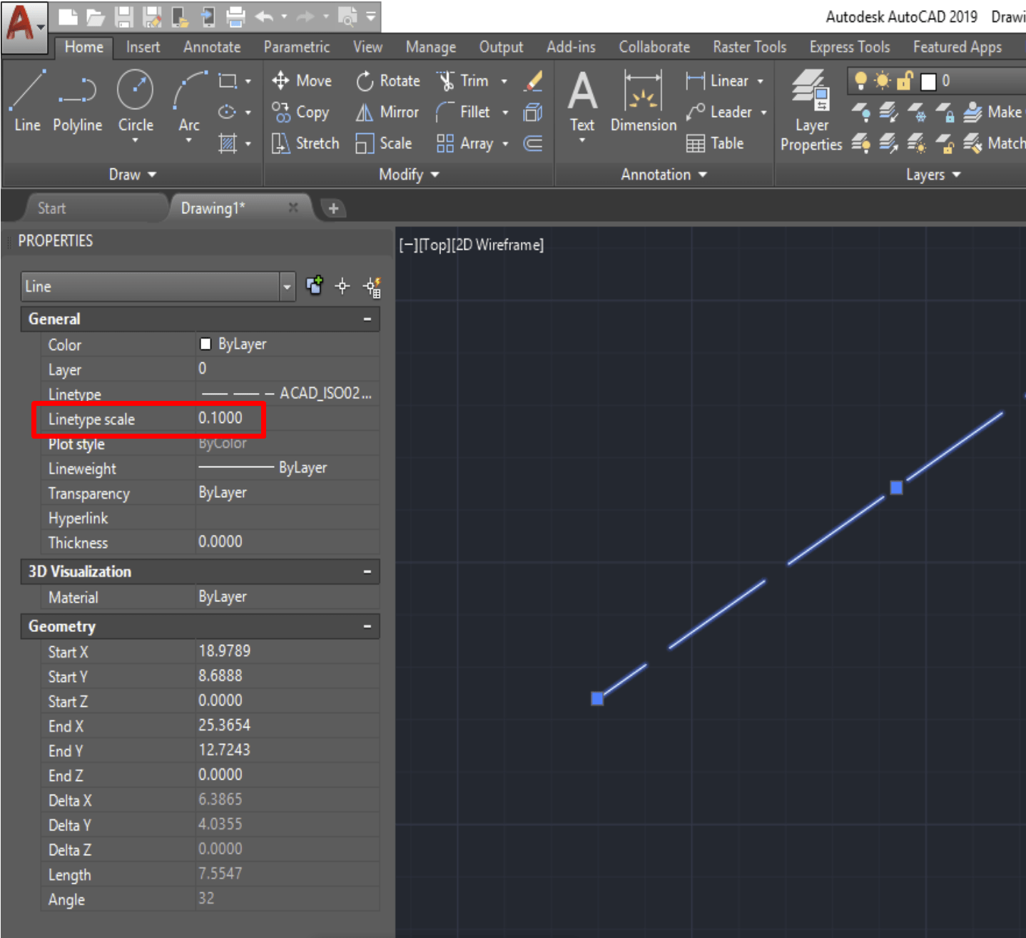Select the Line drawing tool
The image size is (1026, 938).
point(27,100)
